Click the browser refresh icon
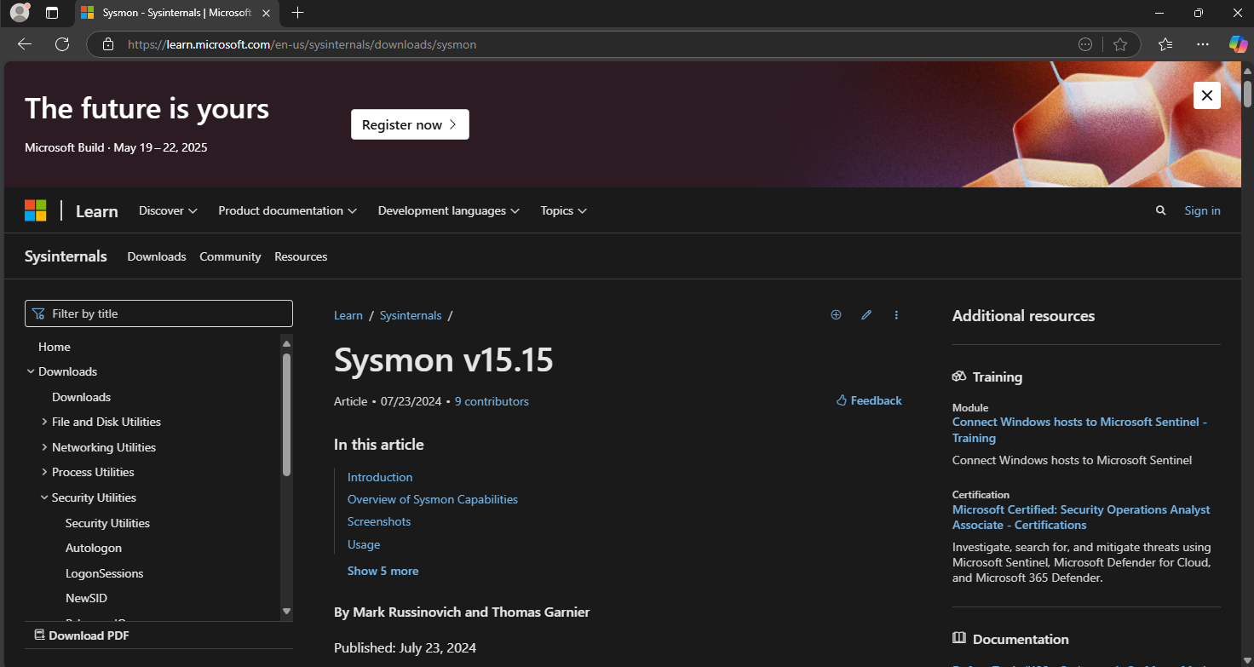 (62, 44)
